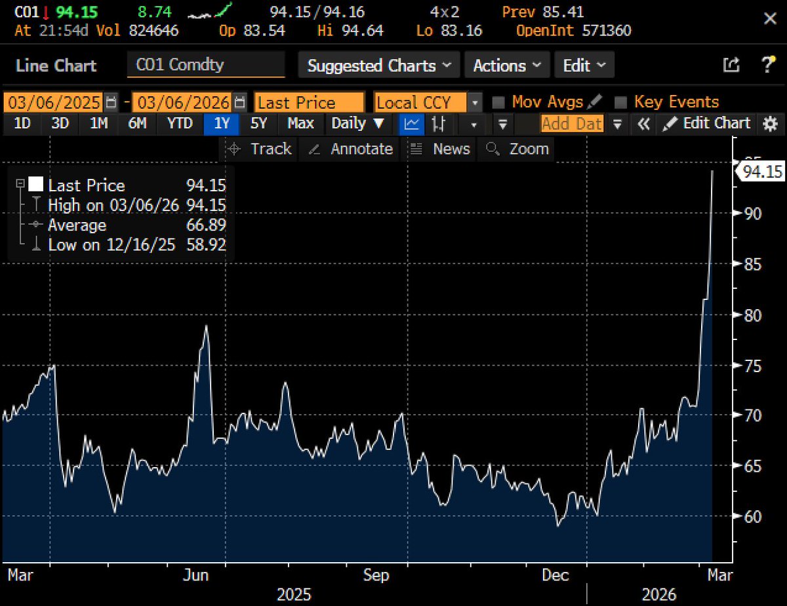The width and height of the screenshot is (787, 606).
Task: Collapse the Last Price legend tree
Action: click(20, 185)
